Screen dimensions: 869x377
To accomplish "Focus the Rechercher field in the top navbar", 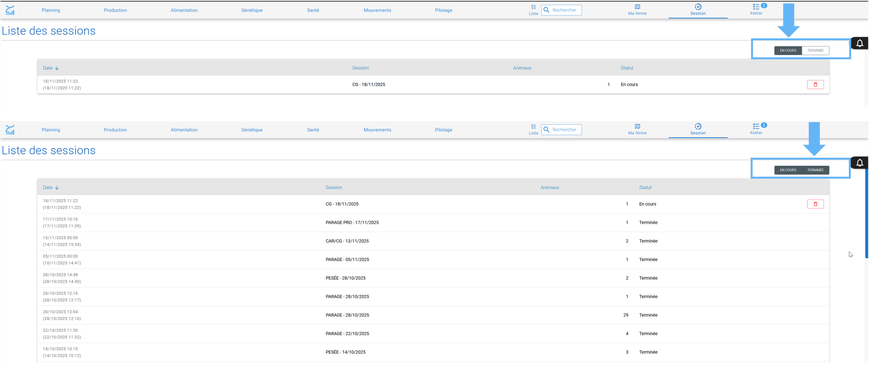I will [561, 10].
